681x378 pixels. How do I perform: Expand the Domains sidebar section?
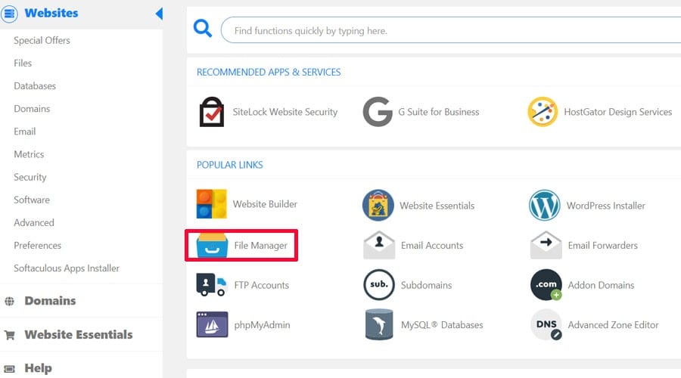click(50, 301)
